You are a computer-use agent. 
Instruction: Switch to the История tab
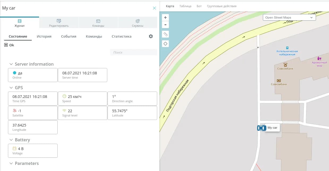pos(44,37)
